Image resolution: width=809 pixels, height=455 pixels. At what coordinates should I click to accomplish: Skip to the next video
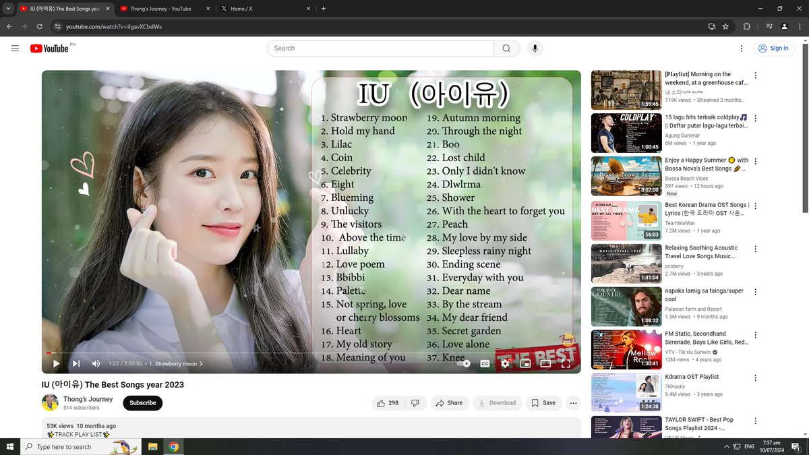tap(76, 363)
